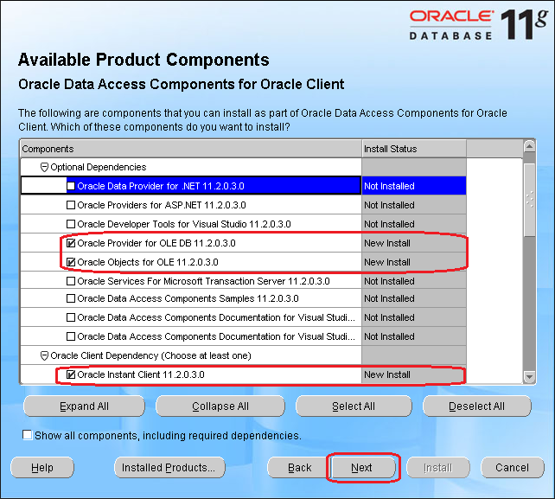Viewport: 555px width, 499px height.
Task: Check Oracle Services For Microsoft Transaction Server
Action: pos(71,281)
